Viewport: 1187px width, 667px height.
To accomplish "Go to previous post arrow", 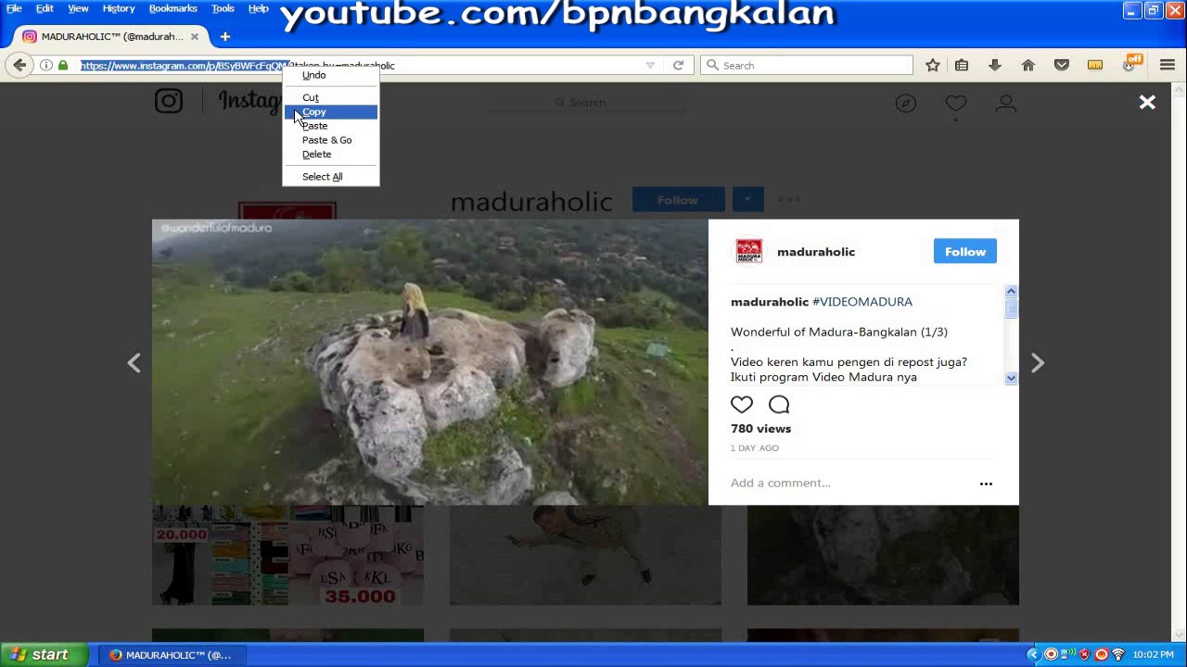I will 134,363.
